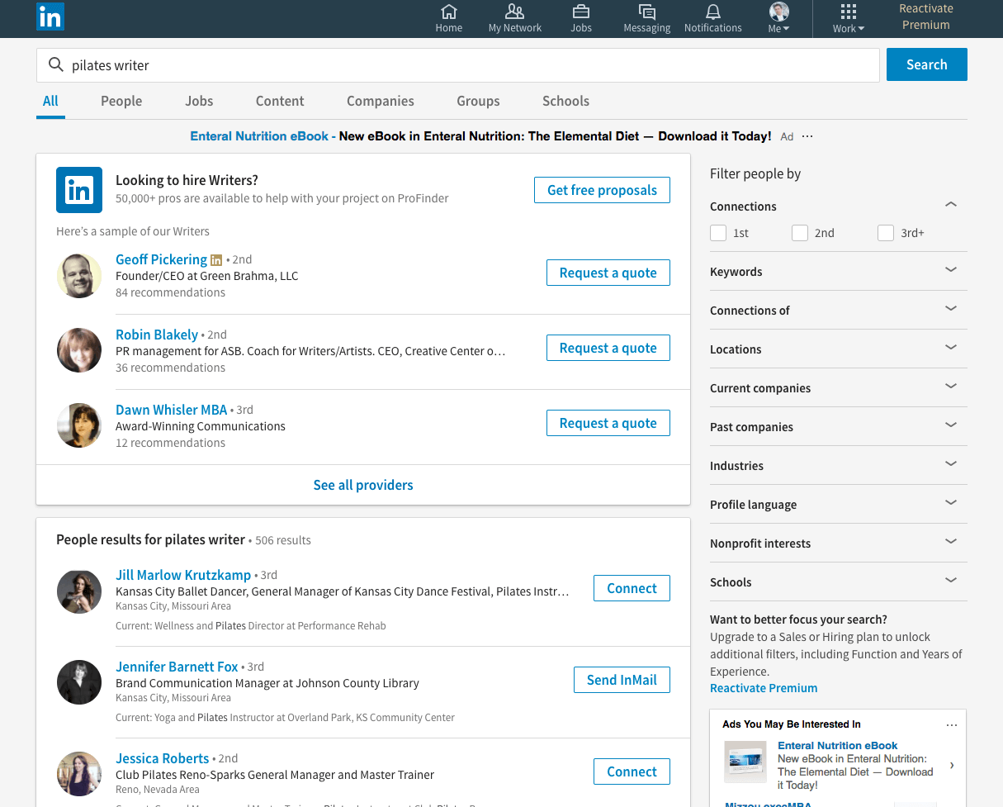The image size is (1003, 807).
Task: Connect with Jill Marlow Krutzkamp
Action: tap(632, 588)
